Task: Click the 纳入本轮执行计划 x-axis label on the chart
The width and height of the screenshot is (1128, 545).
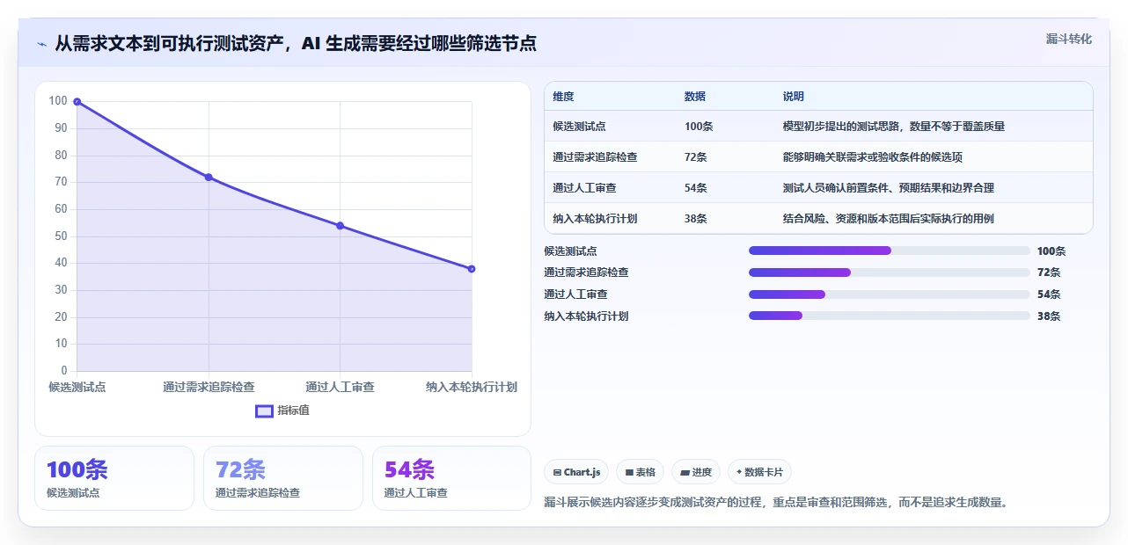Action: (x=472, y=387)
